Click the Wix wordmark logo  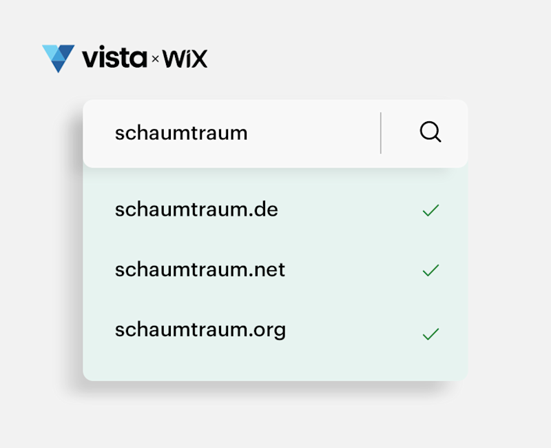pyautogui.click(x=185, y=59)
